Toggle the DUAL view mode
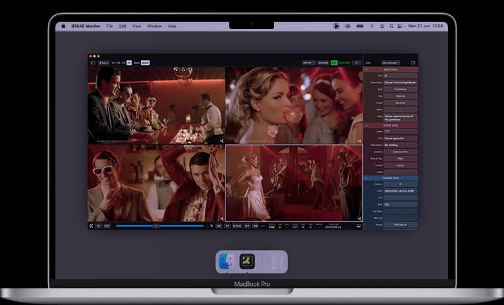 coord(136,63)
